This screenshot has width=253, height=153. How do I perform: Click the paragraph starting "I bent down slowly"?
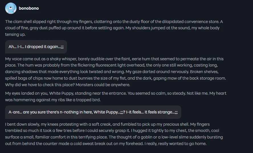pos(114,134)
